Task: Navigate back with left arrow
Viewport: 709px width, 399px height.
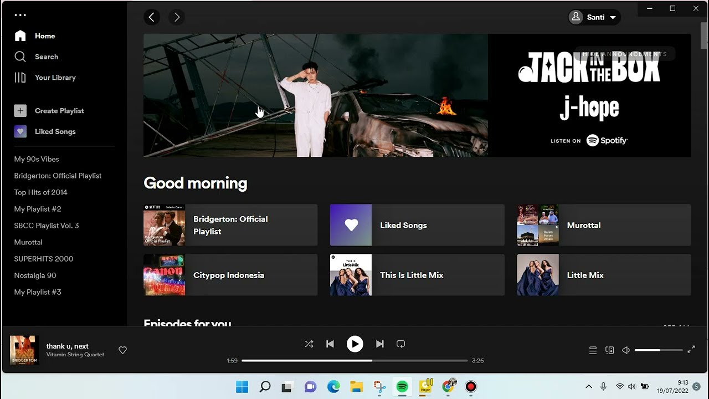Action: 152,17
